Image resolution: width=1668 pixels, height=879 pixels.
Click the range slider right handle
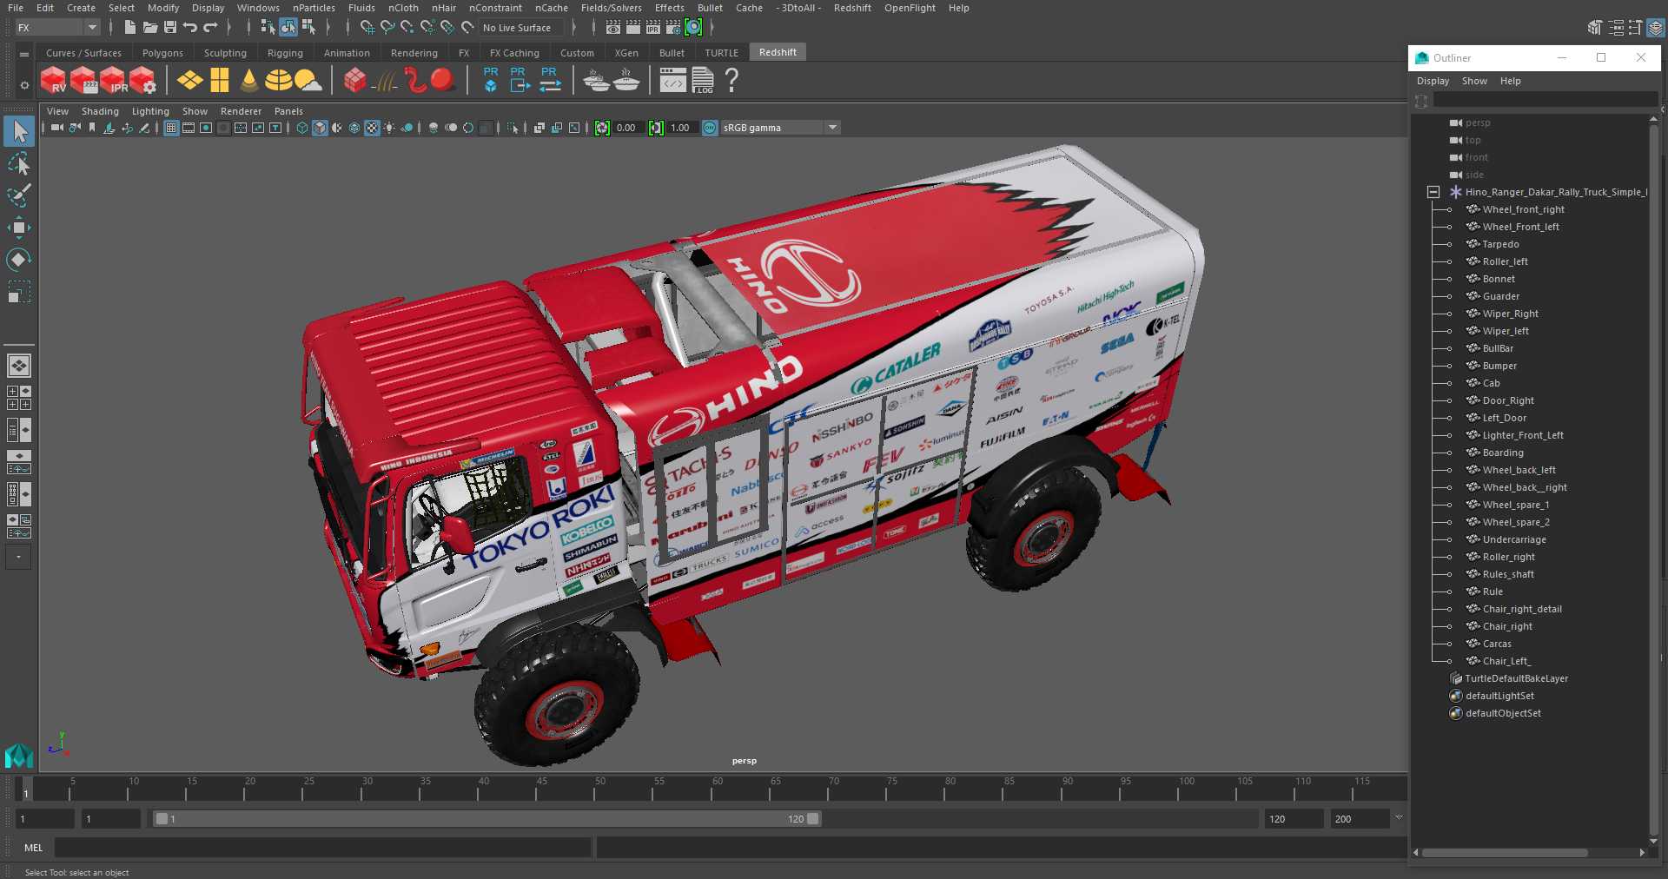tap(812, 818)
